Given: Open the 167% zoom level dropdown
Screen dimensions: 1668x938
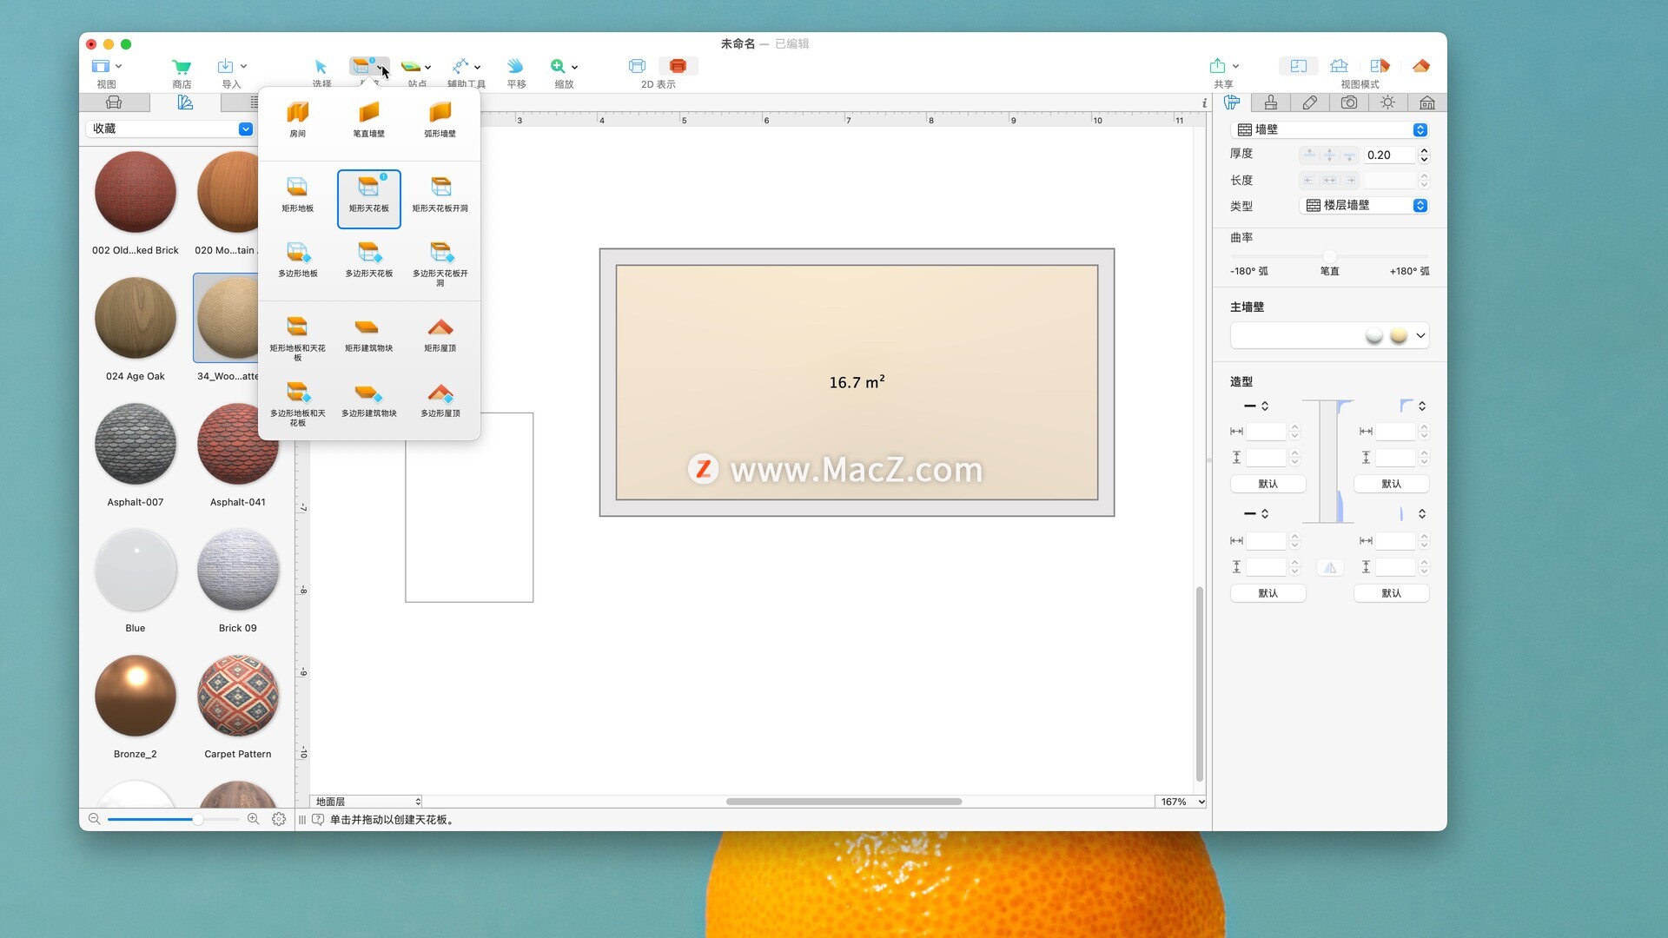Looking at the screenshot, I should (x=1181, y=802).
